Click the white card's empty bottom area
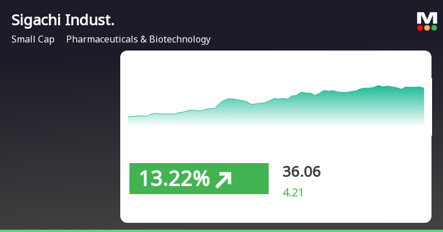The image size is (443, 232). point(276,210)
